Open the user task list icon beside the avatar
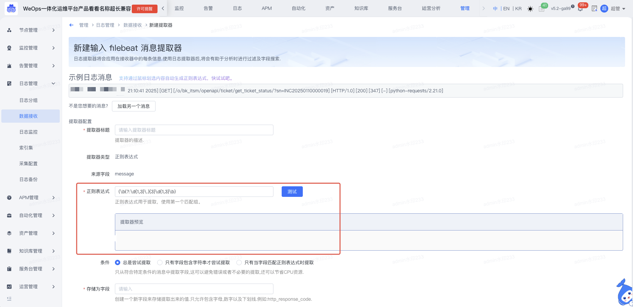 point(594,9)
